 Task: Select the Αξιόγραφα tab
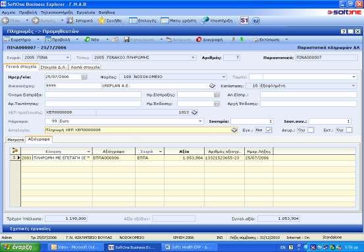pyautogui.click(x=39, y=139)
